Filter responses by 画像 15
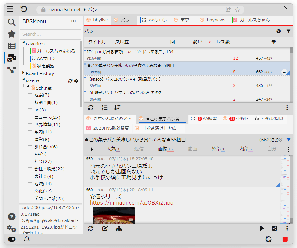Screen dimensions: 297x248 (165, 149)
